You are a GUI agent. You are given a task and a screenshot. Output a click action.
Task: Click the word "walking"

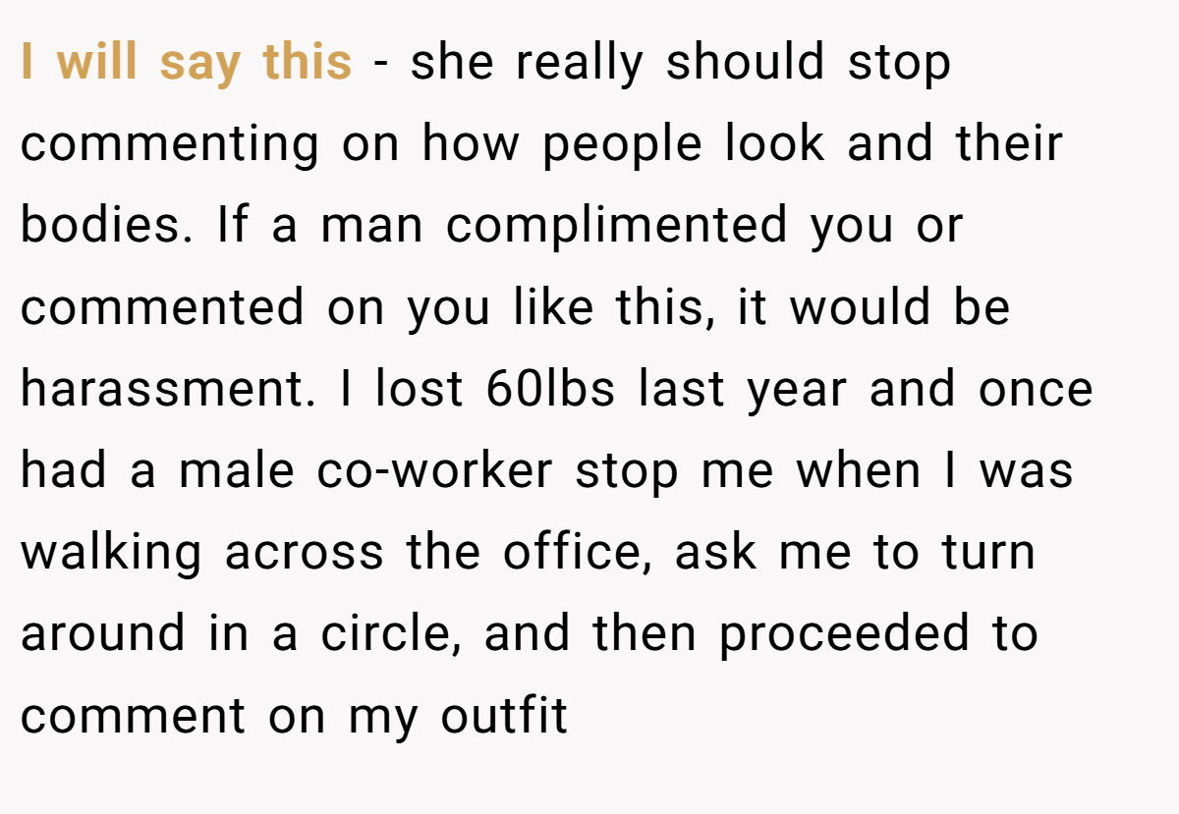pyautogui.click(x=111, y=555)
